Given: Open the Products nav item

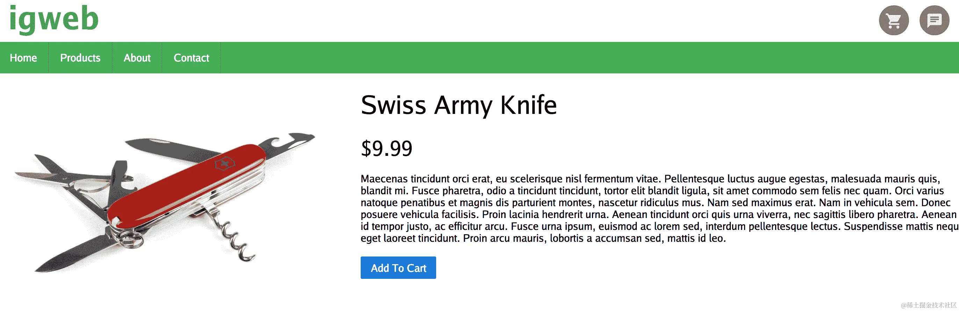Looking at the screenshot, I should [x=80, y=58].
